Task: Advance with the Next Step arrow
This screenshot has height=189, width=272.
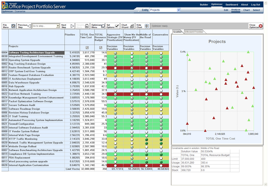Action: pyautogui.click(x=72, y=26)
